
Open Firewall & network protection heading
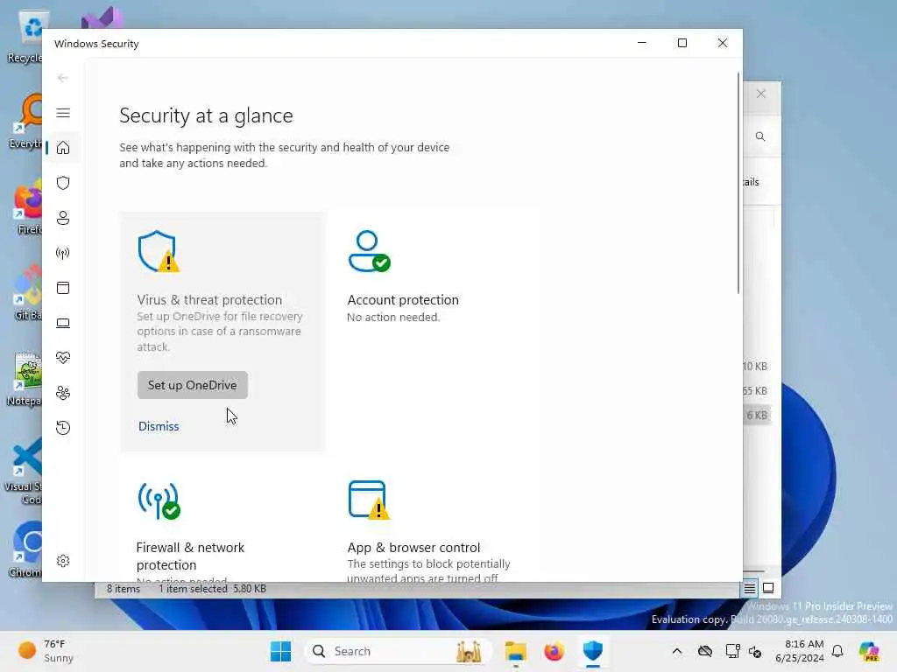tap(190, 556)
